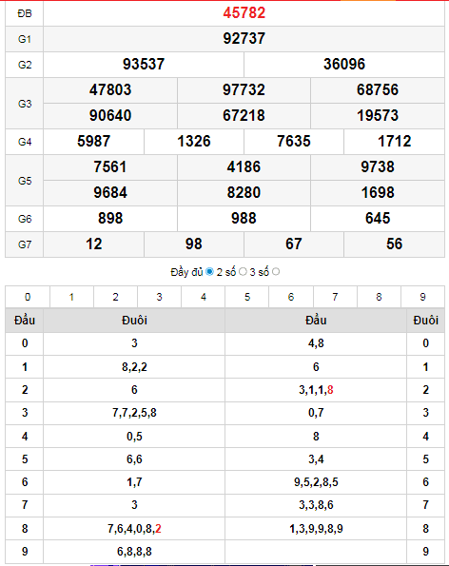
Task: Click digit filter tab 1
Action: coord(72,297)
